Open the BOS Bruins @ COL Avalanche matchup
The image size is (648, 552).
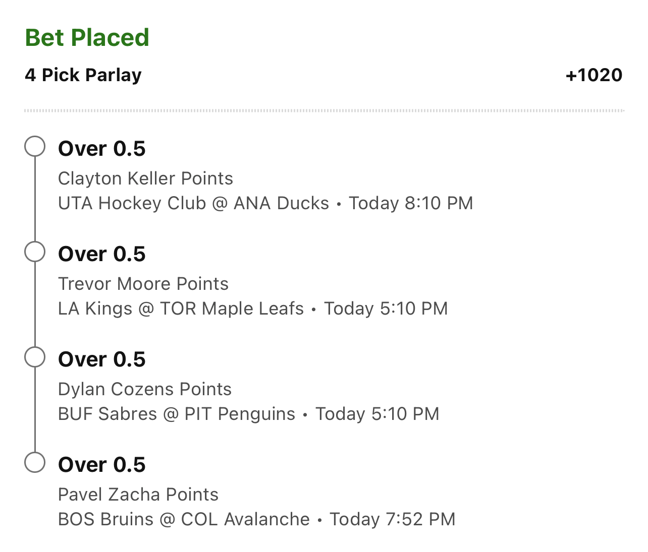pos(184,519)
